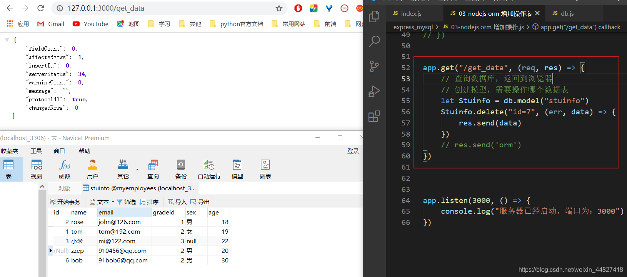Click express_mysql in the breadcrumb
Screen dimensions: 627x277
pyautogui.click(x=413, y=27)
